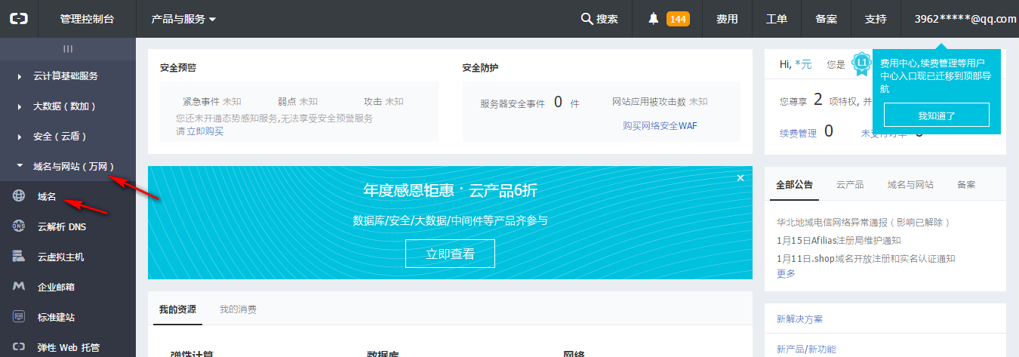Screen dimensions: 1019x357
Task: Open 购买网络安全WAF link
Action: (x=660, y=125)
